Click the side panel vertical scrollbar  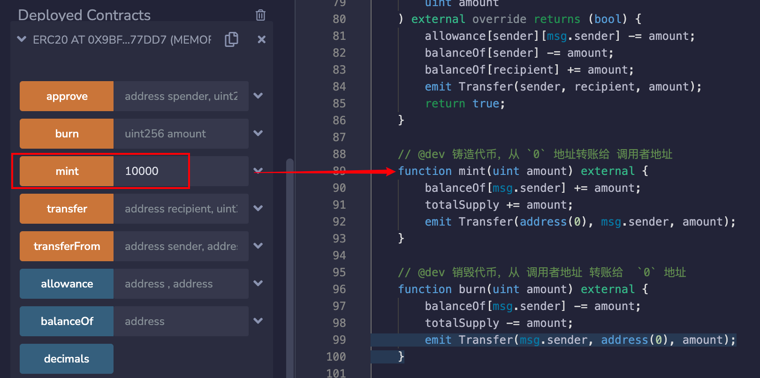coord(290,267)
